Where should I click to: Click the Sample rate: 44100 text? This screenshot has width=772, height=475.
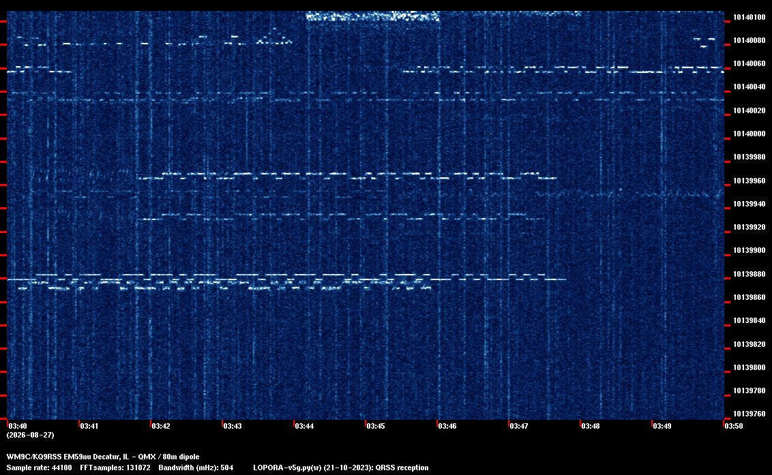[x=39, y=468]
